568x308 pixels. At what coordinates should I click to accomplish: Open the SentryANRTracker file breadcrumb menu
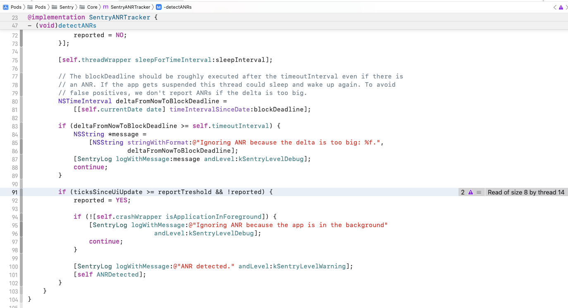point(127,7)
